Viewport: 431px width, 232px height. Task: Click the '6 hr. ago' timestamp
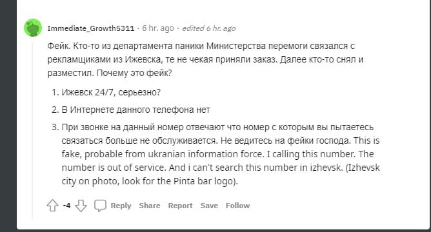tap(158, 28)
